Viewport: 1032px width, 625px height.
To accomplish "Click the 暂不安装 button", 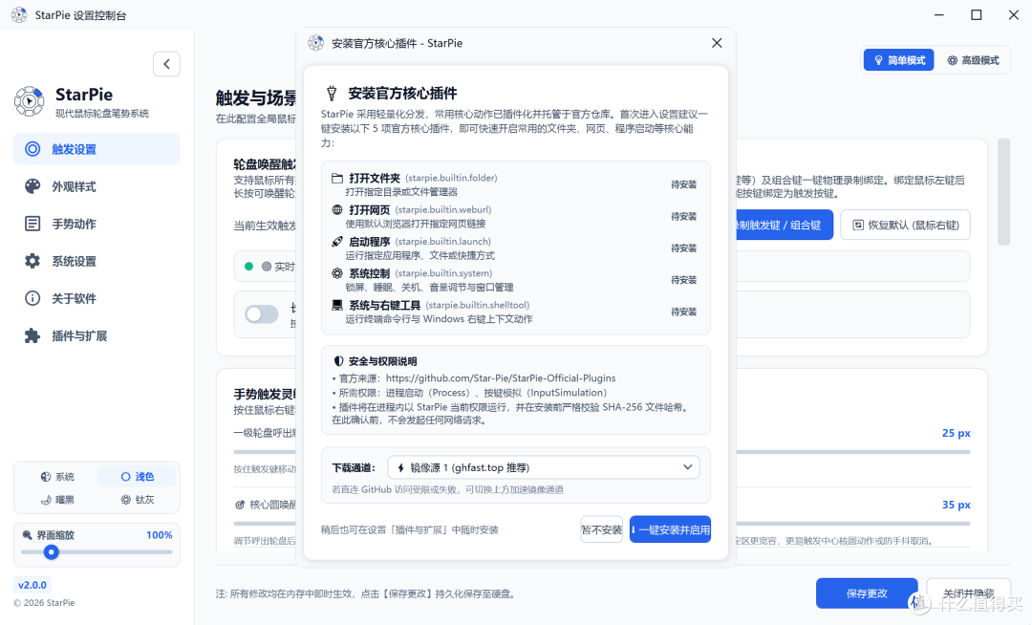I will (602, 529).
